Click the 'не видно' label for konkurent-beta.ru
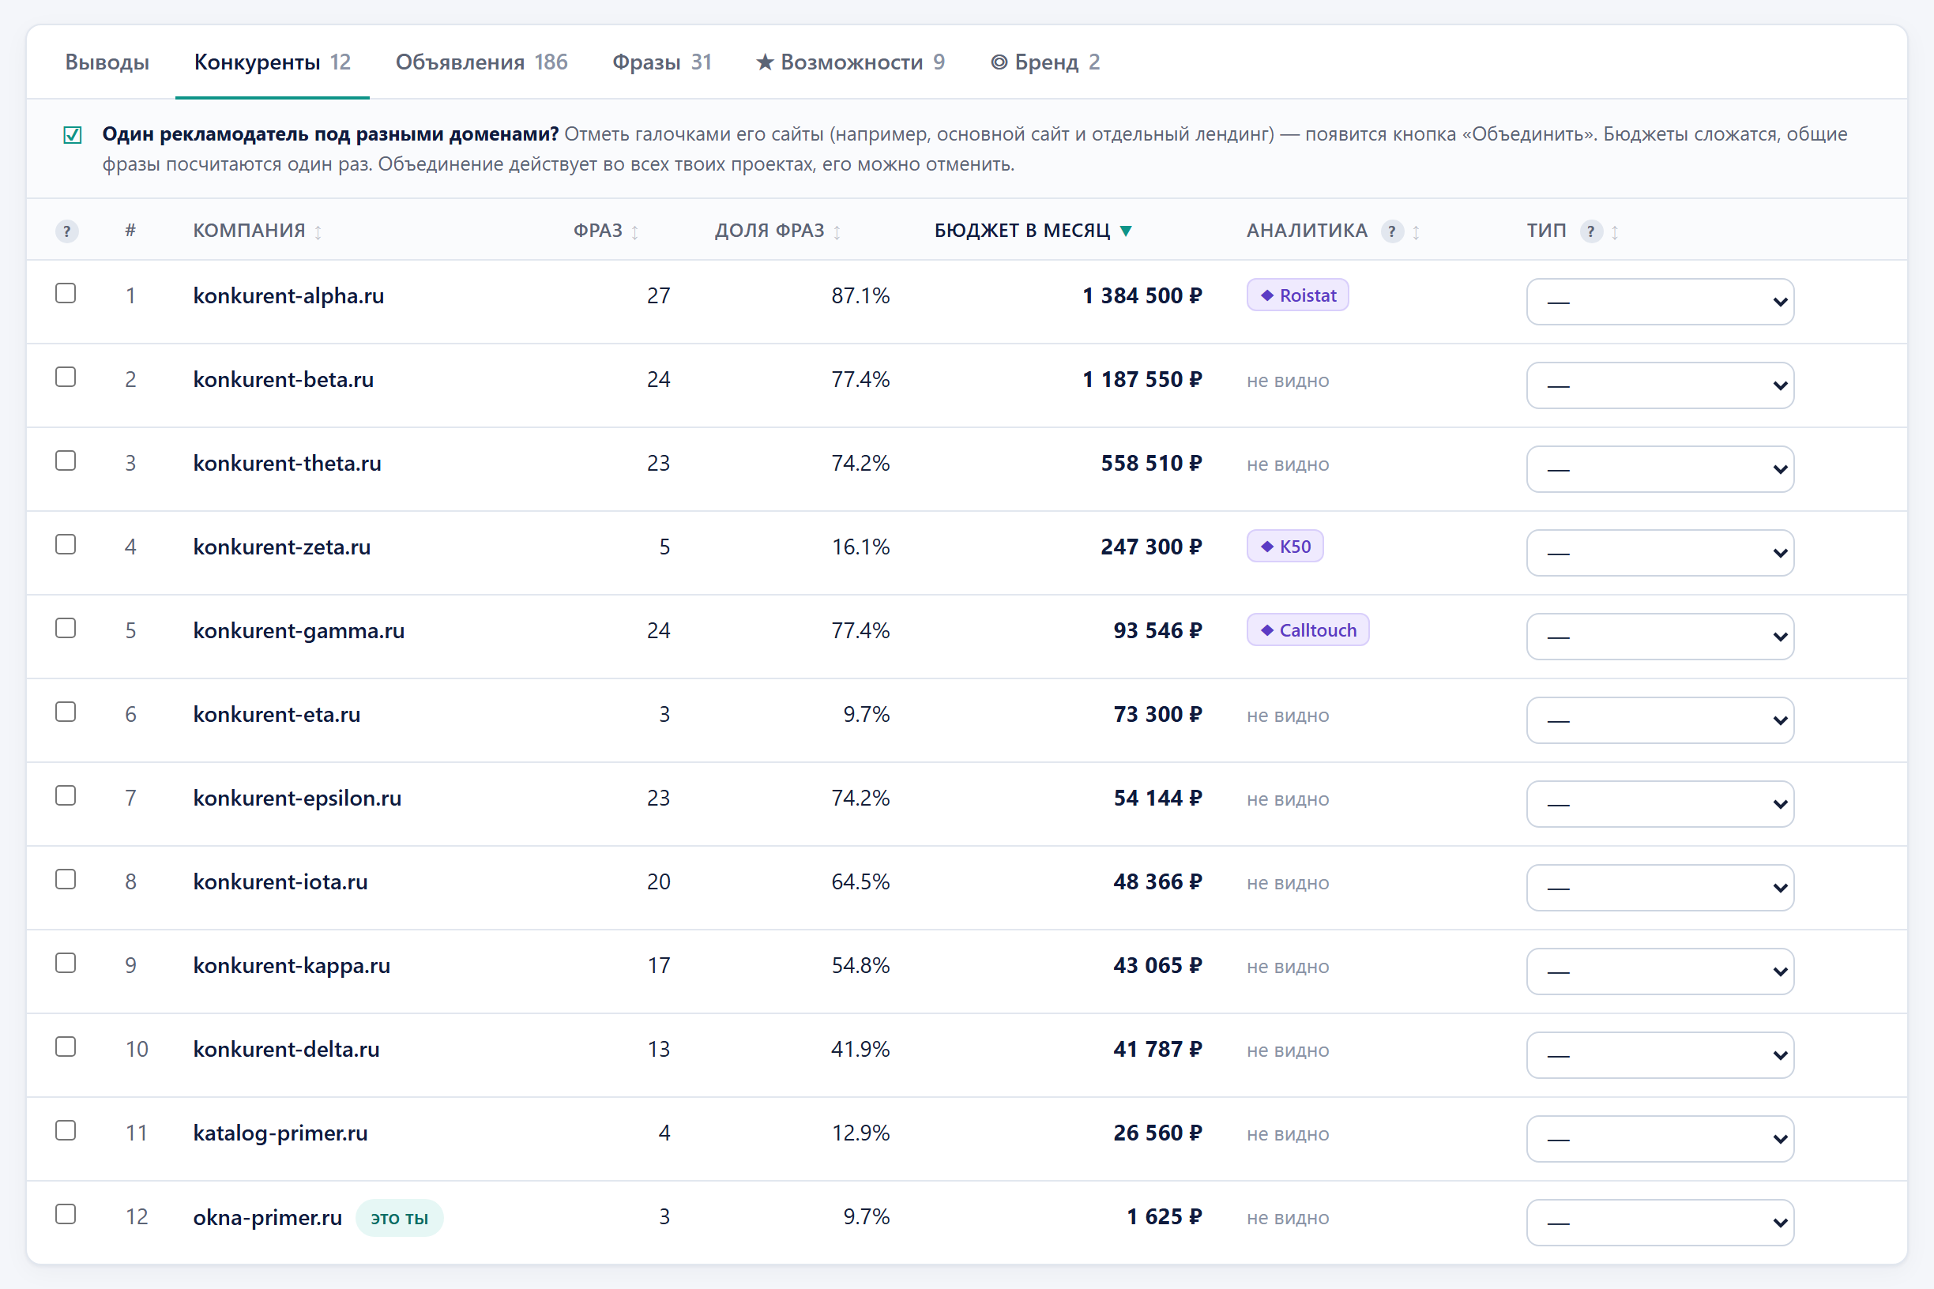Screen dimensions: 1934x1289 point(1288,381)
